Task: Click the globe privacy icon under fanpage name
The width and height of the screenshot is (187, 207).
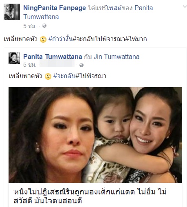Action: pos(44,26)
